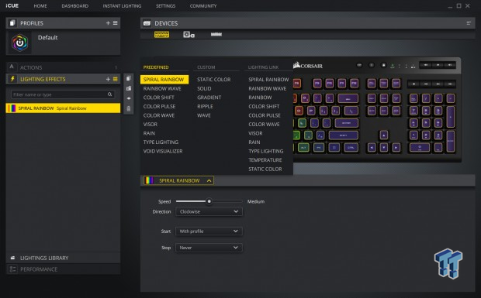Image resolution: width=481 pixels, height=298 pixels.
Task: Add a new profile with plus icon
Action: tap(108, 23)
